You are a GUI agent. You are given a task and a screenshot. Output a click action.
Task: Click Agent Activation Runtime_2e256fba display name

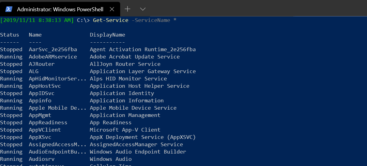coord(143,49)
